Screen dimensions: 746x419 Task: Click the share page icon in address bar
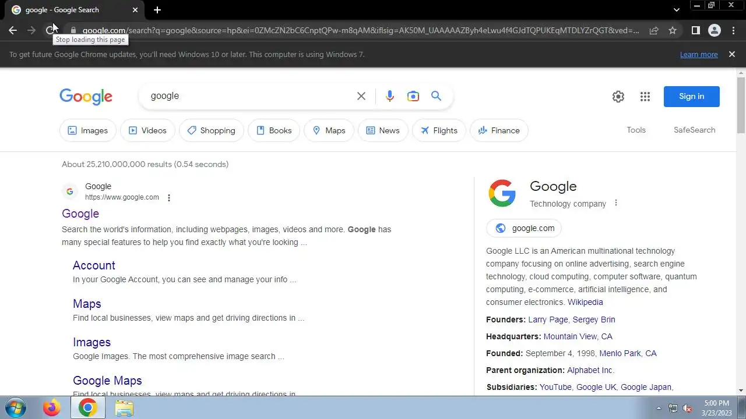tap(654, 30)
